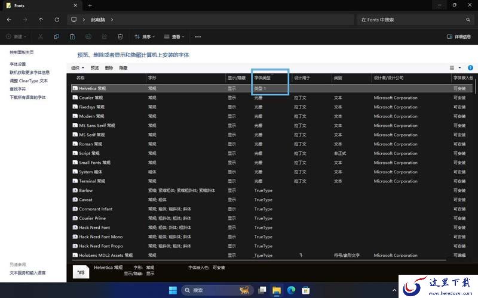478x298 pixels.
Task: Expand the 排序 sort dropdown
Action: (145, 37)
